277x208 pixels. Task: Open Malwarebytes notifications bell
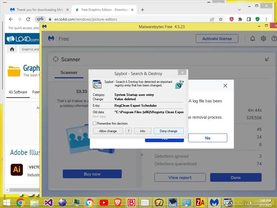[253, 38]
